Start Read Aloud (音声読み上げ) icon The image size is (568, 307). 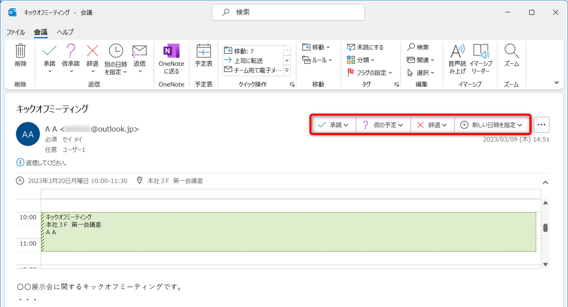(457, 52)
